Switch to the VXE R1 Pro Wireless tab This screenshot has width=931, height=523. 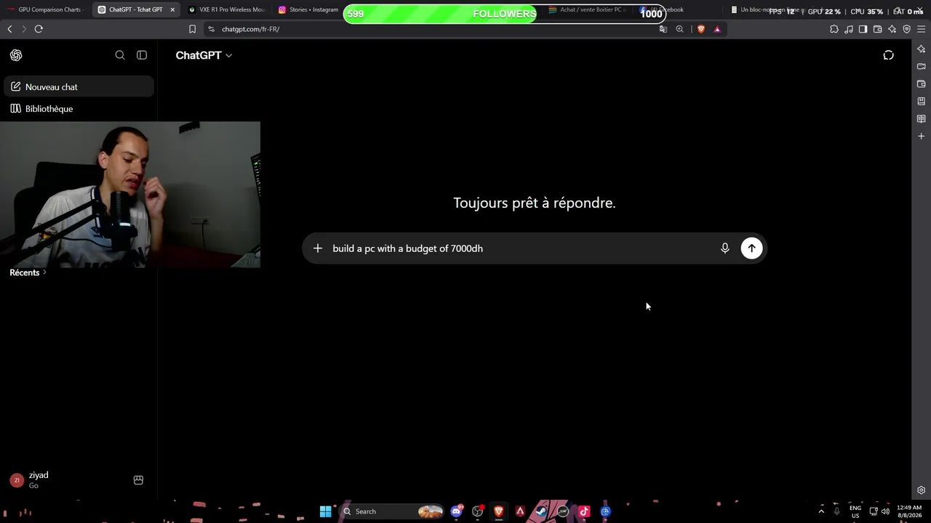click(x=227, y=10)
